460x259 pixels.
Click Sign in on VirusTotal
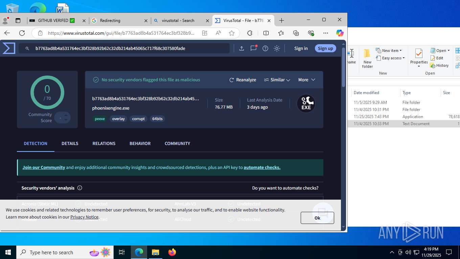click(x=301, y=48)
